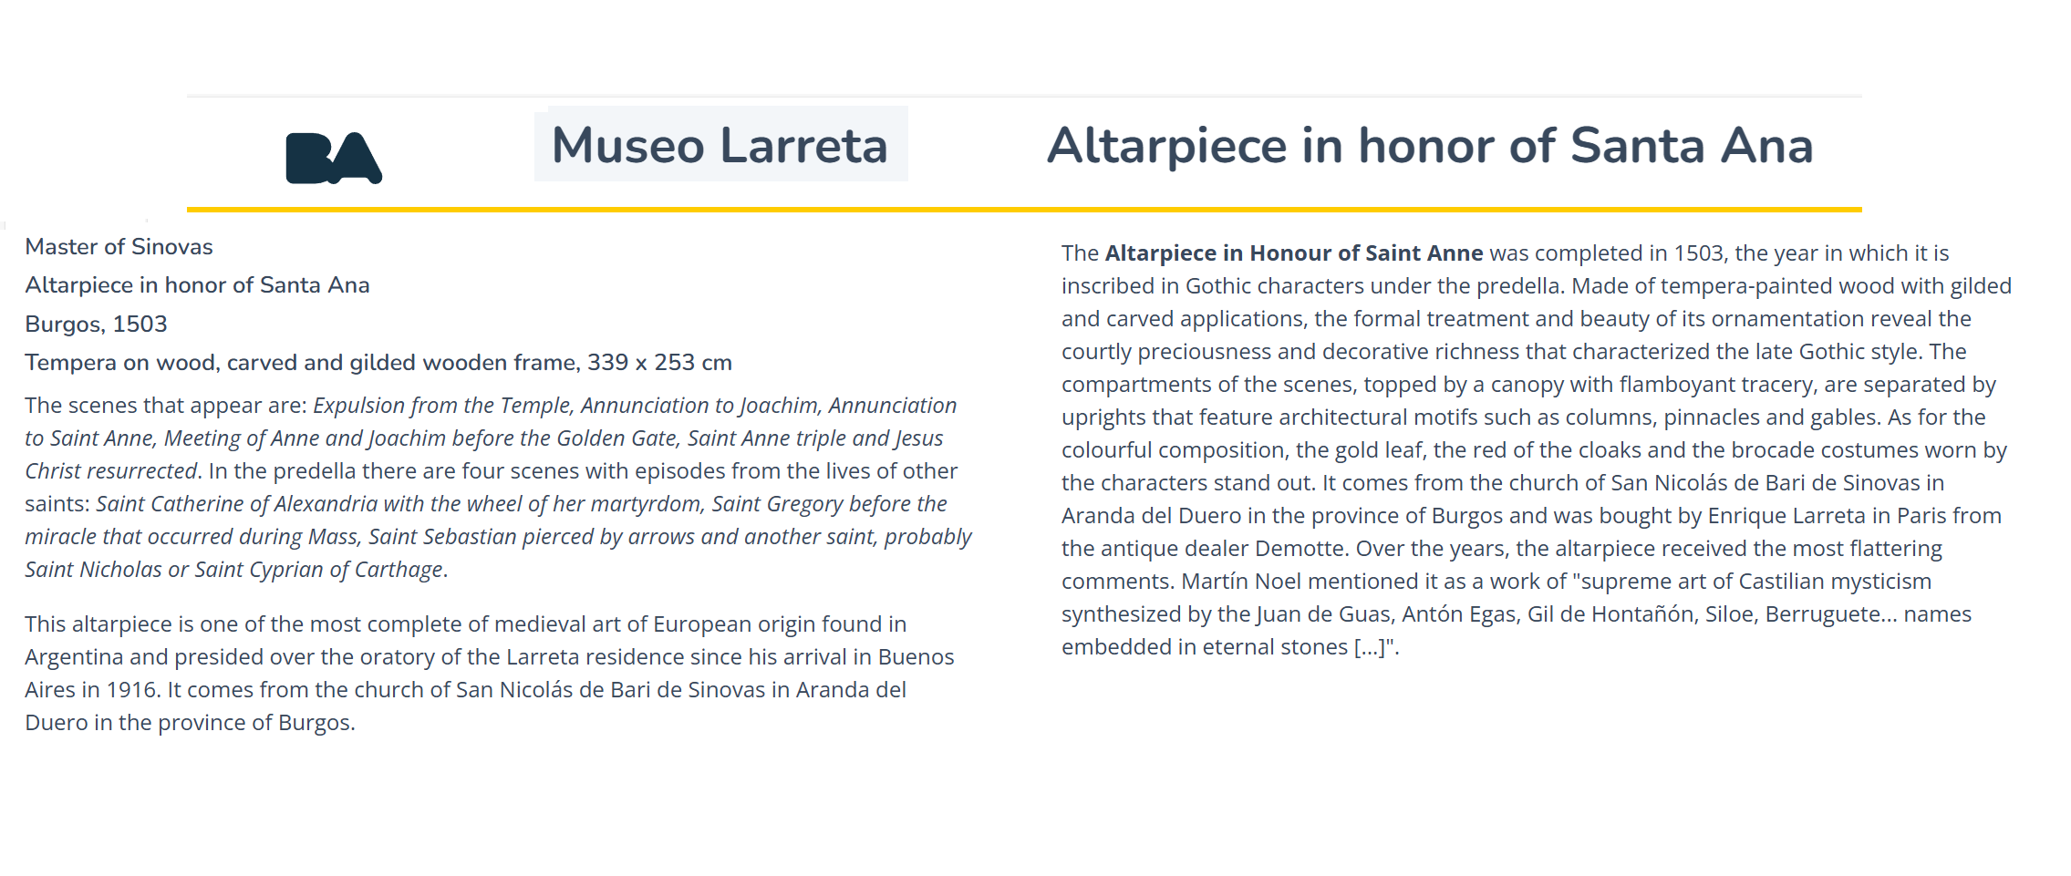This screenshot has height=876, width=2071.
Task: Click the yellow divider line under the header
Action: [1023, 210]
